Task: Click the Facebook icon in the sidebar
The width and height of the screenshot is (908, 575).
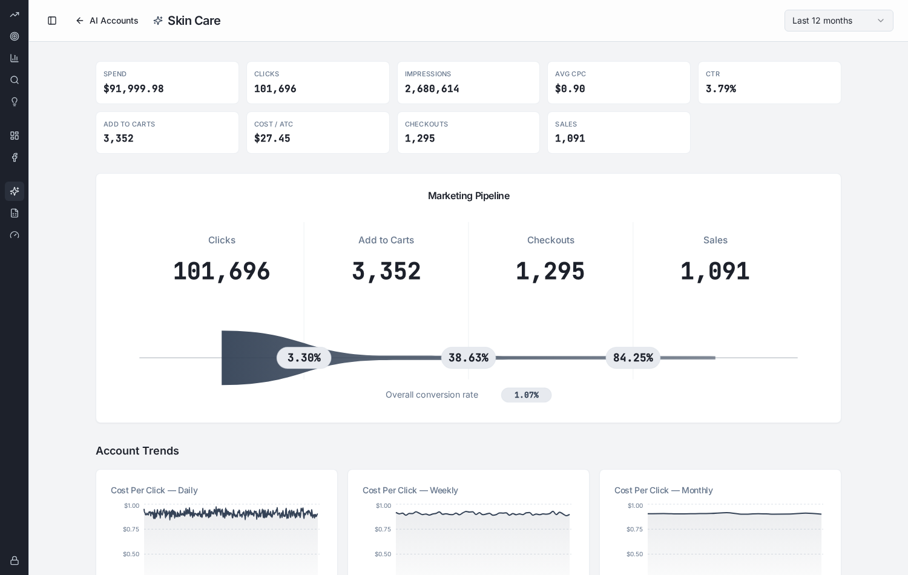Action: point(15,157)
